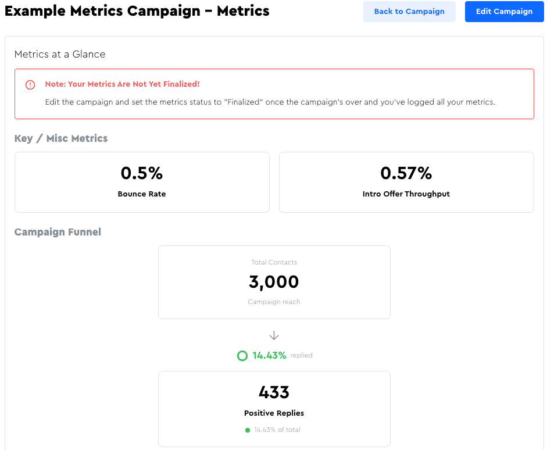
Task: Click the Campaign Funnel section heading
Action: click(x=58, y=232)
